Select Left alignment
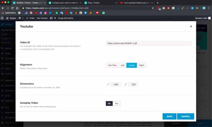Screen dimensions: 212x127 pos(122,65)
